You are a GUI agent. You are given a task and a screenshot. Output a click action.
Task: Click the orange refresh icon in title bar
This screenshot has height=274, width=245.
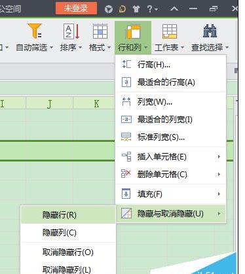tap(122, 9)
